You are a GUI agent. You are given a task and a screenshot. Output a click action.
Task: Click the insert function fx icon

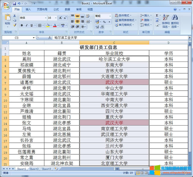pos(49,38)
